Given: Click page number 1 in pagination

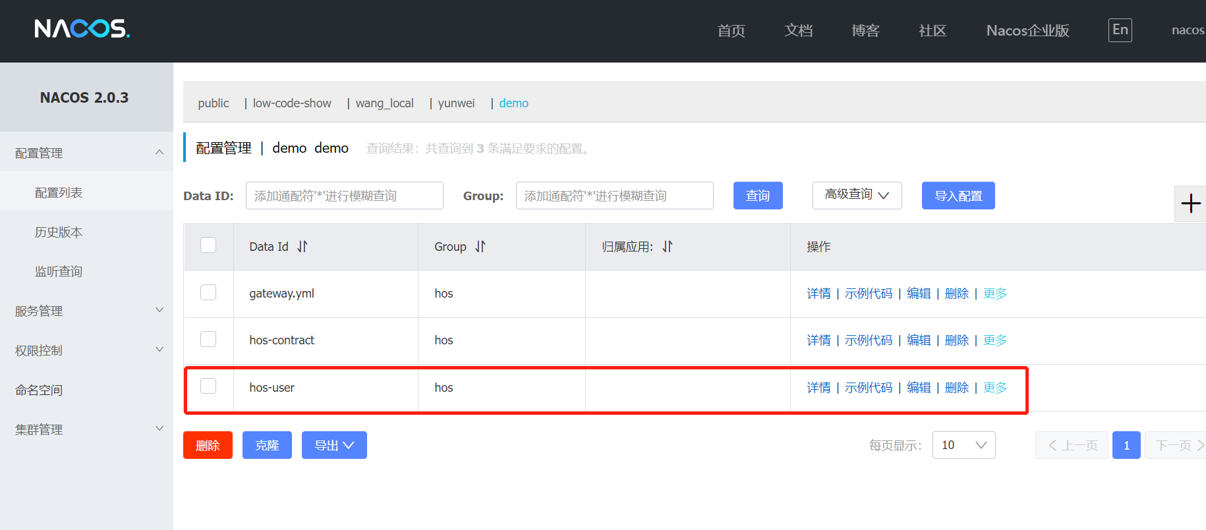Looking at the screenshot, I should 1126,445.
